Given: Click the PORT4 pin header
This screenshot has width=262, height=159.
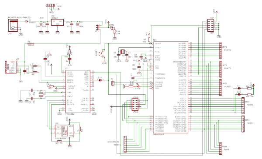Looking at the screenshot, I should click(243, 124).
